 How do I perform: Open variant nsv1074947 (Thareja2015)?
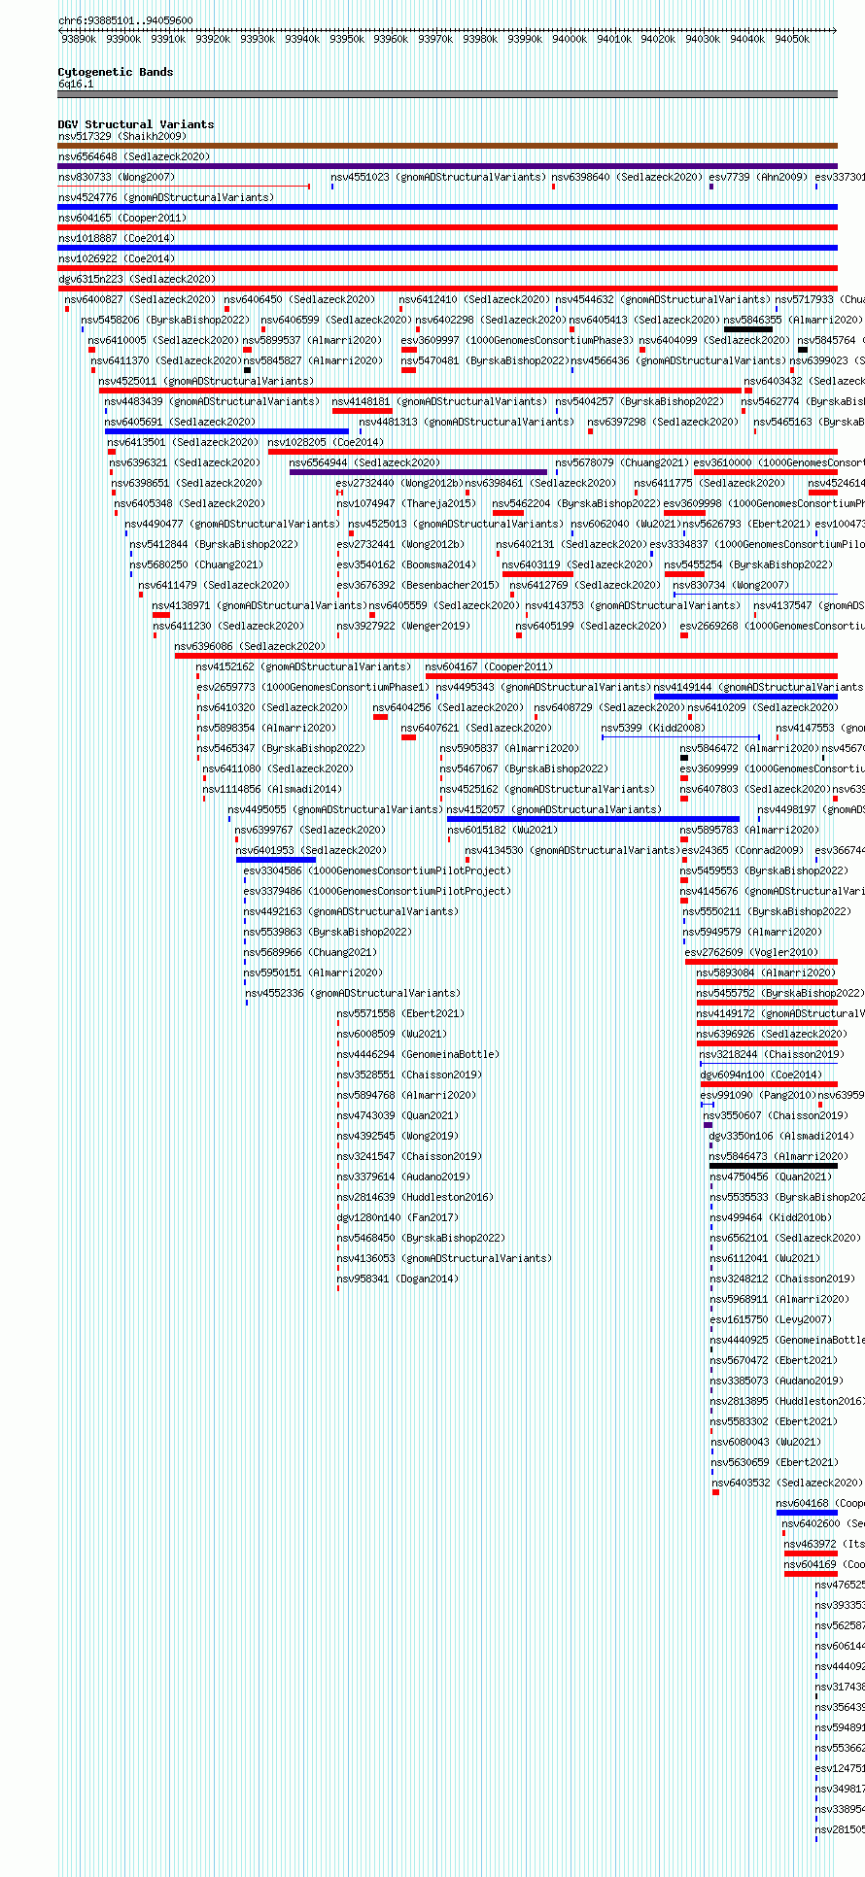tap(406, 504)
